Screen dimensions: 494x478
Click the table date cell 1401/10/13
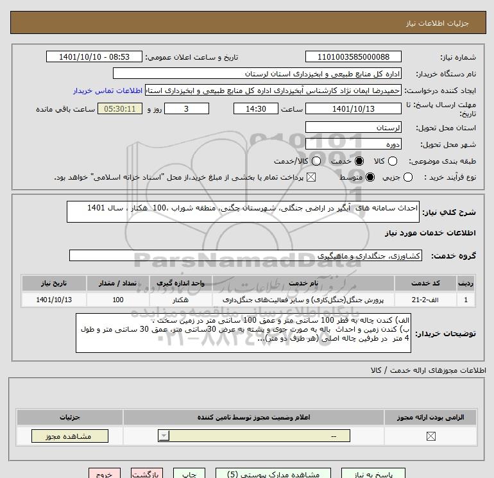(x=54, y=300)
